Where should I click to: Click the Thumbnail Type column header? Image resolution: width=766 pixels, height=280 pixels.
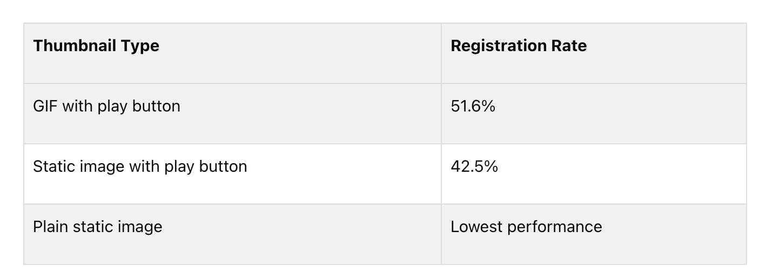click(x=96, y=46)
